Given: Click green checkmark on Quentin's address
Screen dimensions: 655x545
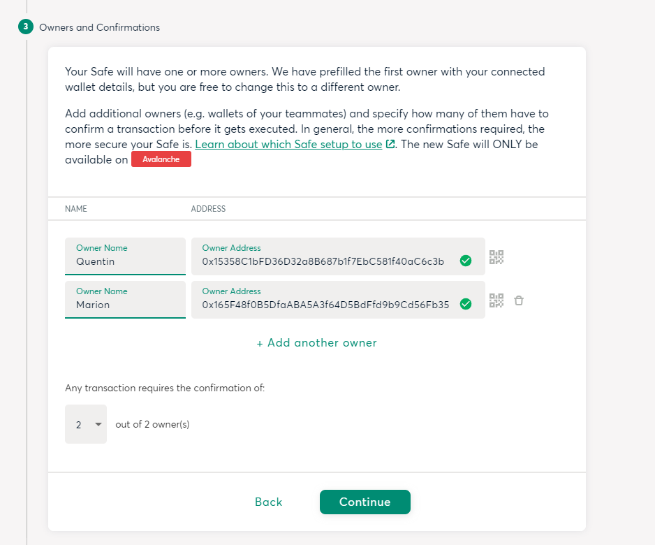Looking at the screenshot, I should coord(466,261).
